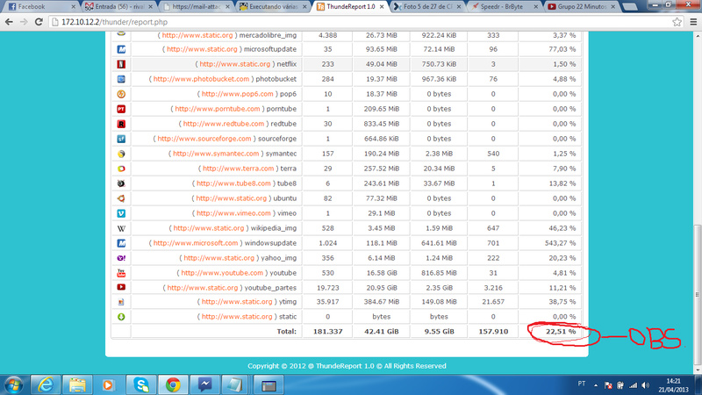The image size is (702, 395).
Task: Click the youtube_partes row icon
Action: click(x=121, y=287)
